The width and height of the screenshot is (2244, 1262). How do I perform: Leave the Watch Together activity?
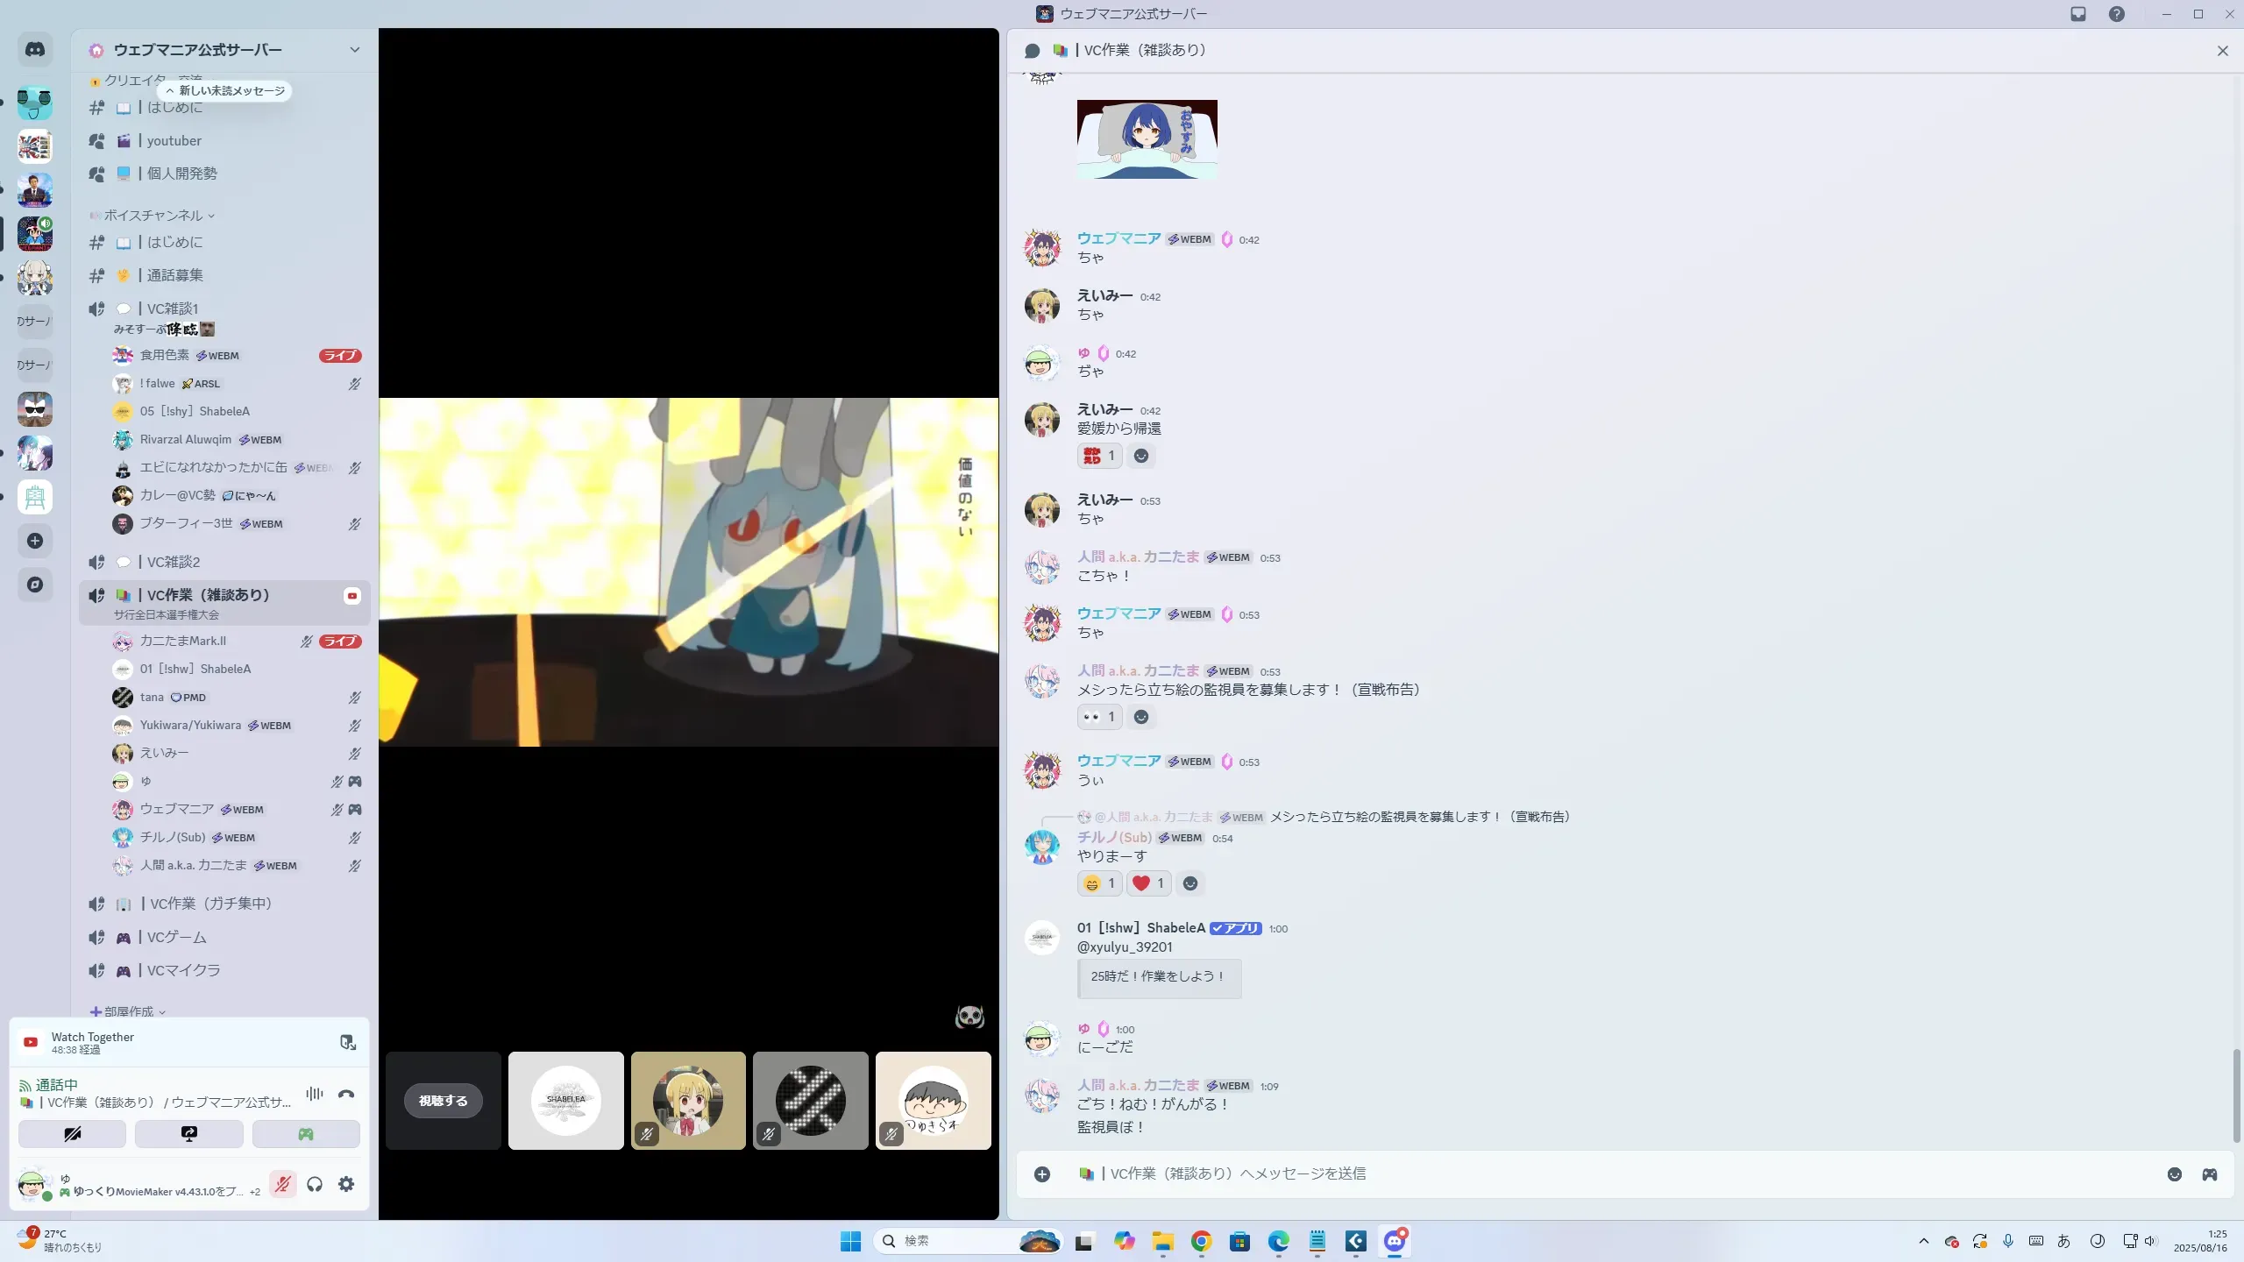348,1042
